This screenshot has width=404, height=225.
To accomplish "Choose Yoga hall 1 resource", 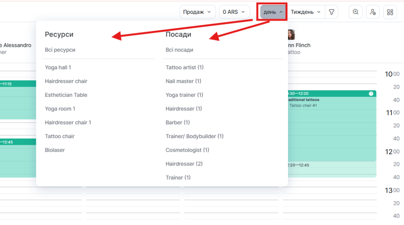I will point(58,67).
